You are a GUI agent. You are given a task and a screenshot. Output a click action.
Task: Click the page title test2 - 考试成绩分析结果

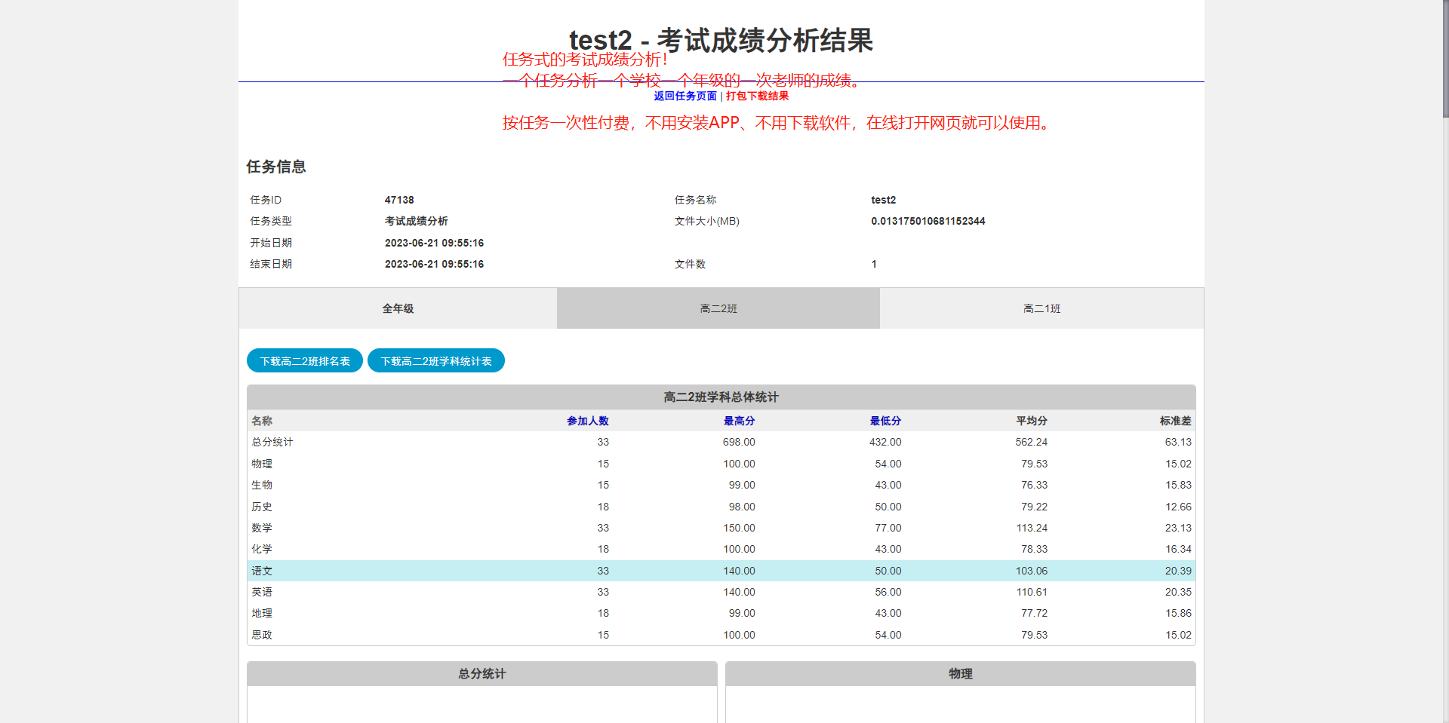point(721,40)
